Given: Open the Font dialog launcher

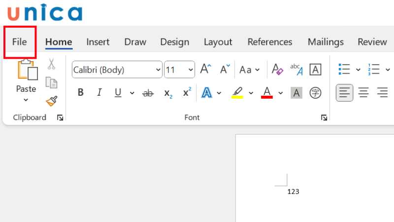Looking at the screenshot, I should [324, 118].
